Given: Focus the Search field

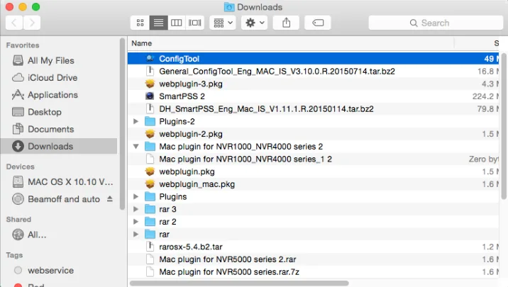Looking at the screenshot, I should click(436, 23).
